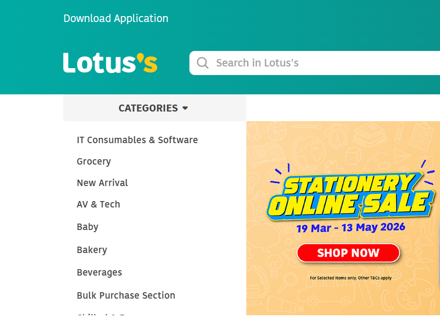Click the red SHOP NOW button

click(x=348, y=253)
